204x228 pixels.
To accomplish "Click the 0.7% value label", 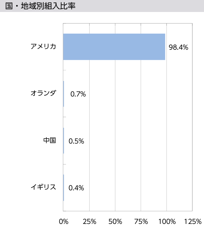I will pos(78,94).
